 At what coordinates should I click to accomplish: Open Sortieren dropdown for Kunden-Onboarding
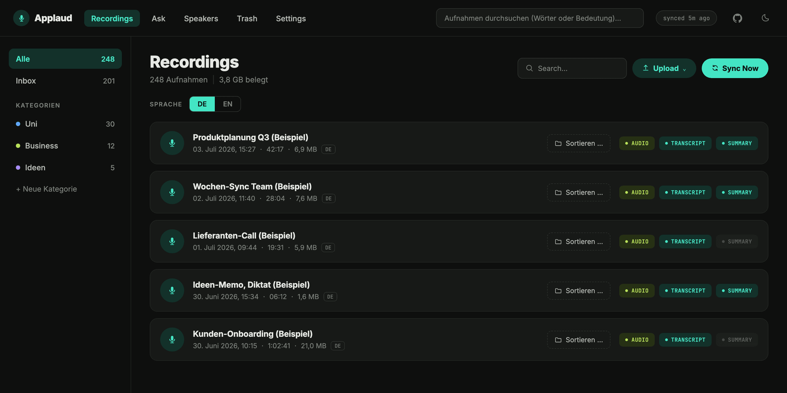(579, 340)
